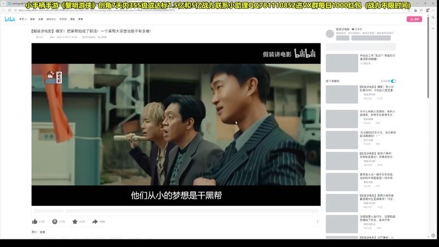Click thumbnail of 开始给工作"氪金" video

(x=341, y=63)
